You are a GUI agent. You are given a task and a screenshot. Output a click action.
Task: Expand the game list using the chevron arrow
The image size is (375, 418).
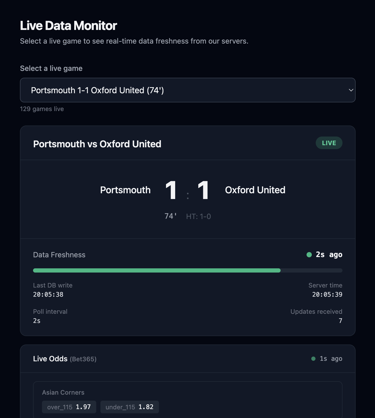coord(351,90)
